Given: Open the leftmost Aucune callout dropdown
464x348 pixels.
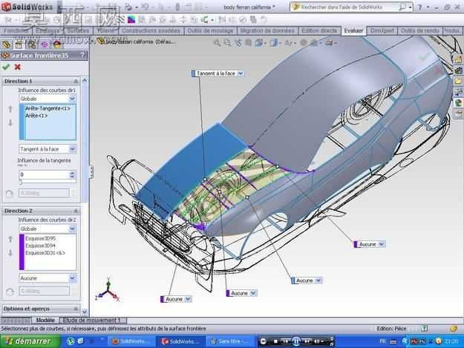Looking at the screenshot, I should pos(188,299).
